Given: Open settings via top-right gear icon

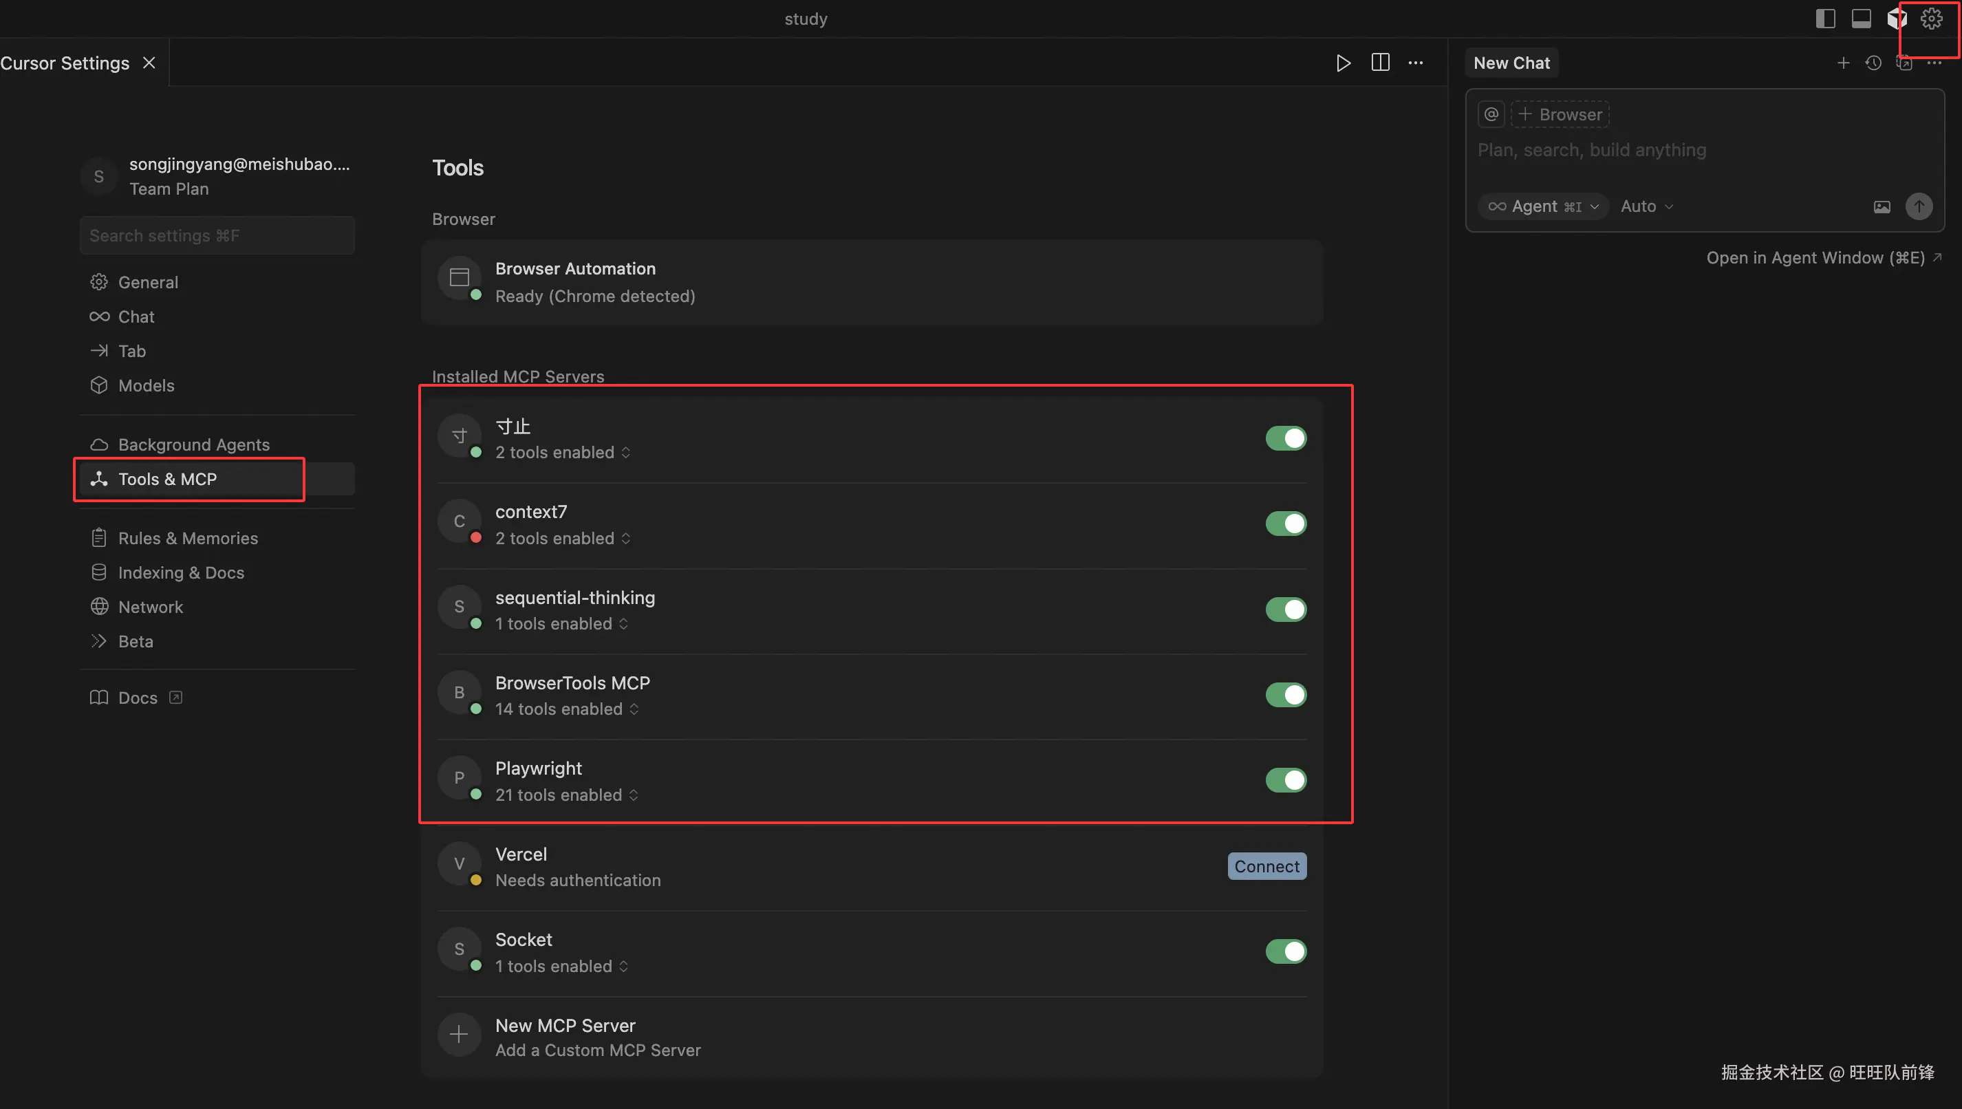Looking at the screenshot, I should pos(1931,19).
